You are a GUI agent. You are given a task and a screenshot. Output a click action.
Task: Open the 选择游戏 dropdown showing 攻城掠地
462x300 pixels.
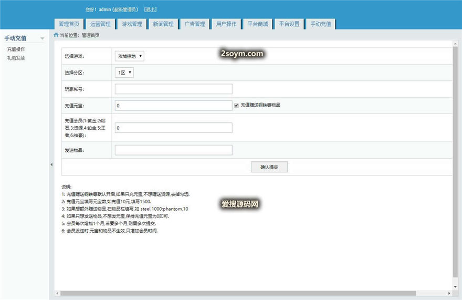pyautogui.click(x=129, y=56)
